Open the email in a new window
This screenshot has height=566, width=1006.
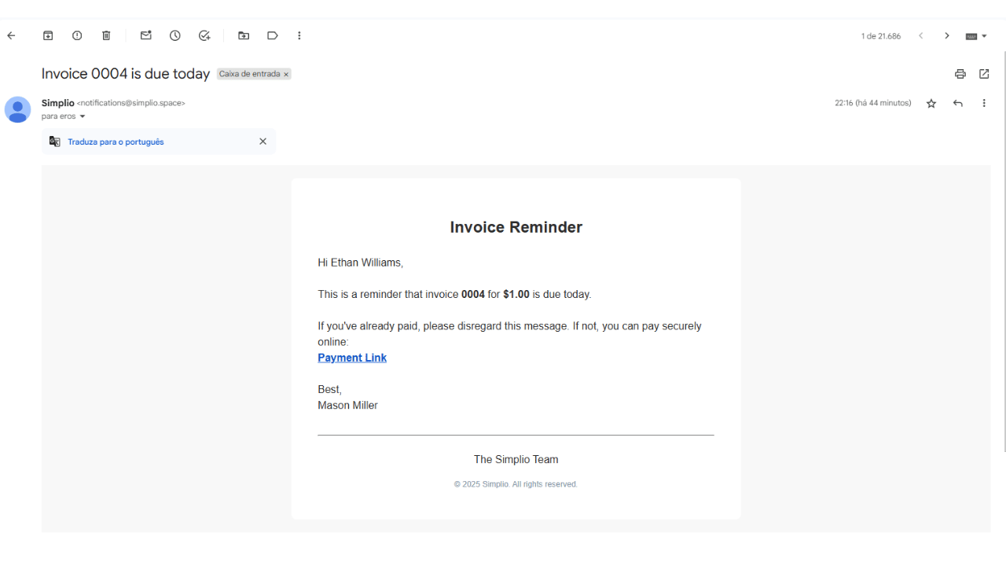984,73
